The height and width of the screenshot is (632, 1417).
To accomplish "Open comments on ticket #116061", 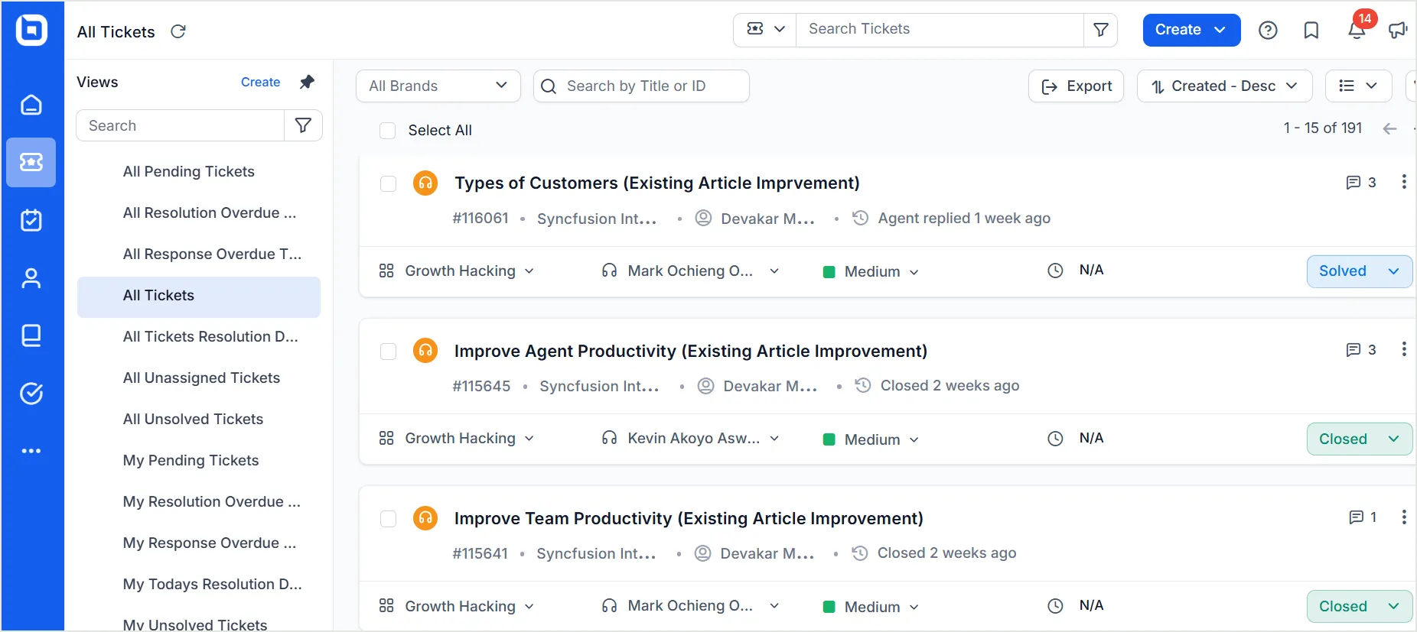I will (1361, 183).
